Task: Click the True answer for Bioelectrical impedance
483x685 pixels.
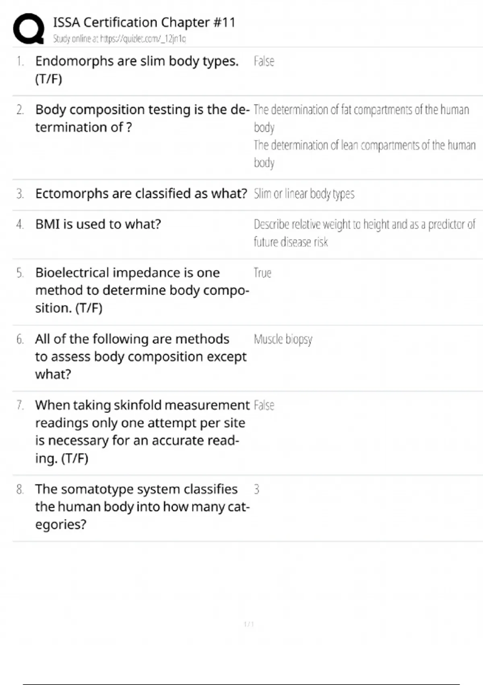Action: (x=262, y=273)
